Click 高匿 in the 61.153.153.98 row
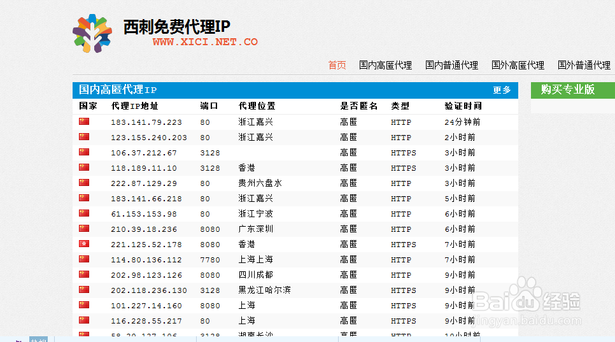The height and width of the screenshot is (342, 615). click(349, 214)
